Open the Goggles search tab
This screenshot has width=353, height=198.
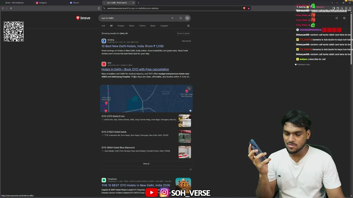point(164,26)
